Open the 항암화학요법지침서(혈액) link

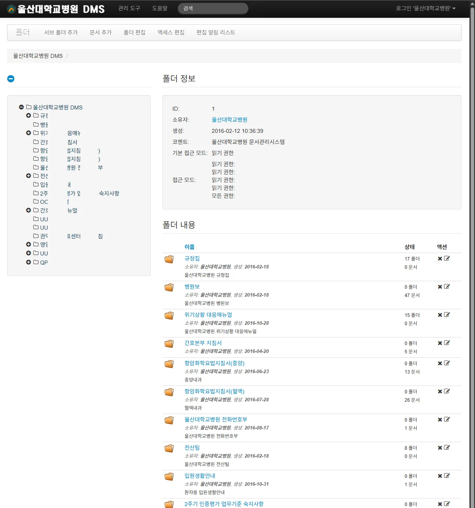pos(214,391)
